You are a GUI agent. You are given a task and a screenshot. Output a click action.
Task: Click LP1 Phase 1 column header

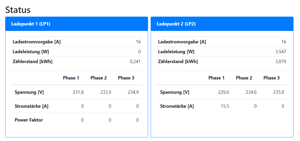71,78
